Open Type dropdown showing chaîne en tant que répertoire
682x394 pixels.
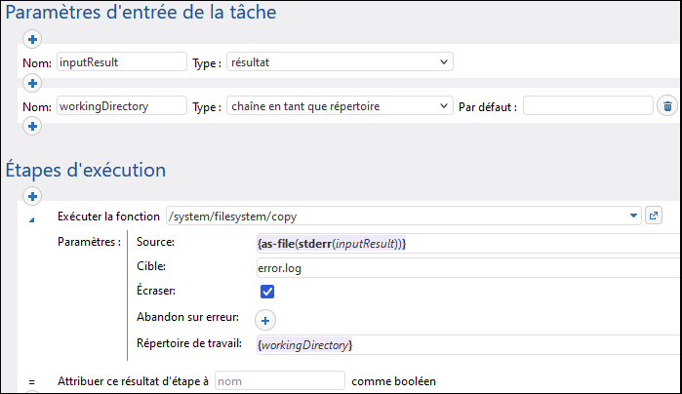pyautogui.click(x=340, y=105)
